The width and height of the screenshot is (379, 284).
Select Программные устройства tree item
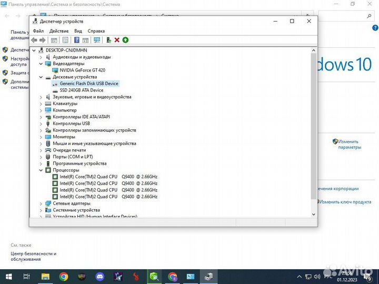(x=79, y=164)
